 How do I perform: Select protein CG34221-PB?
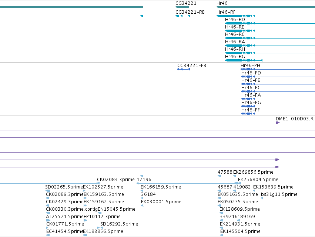tap(192, 66)
